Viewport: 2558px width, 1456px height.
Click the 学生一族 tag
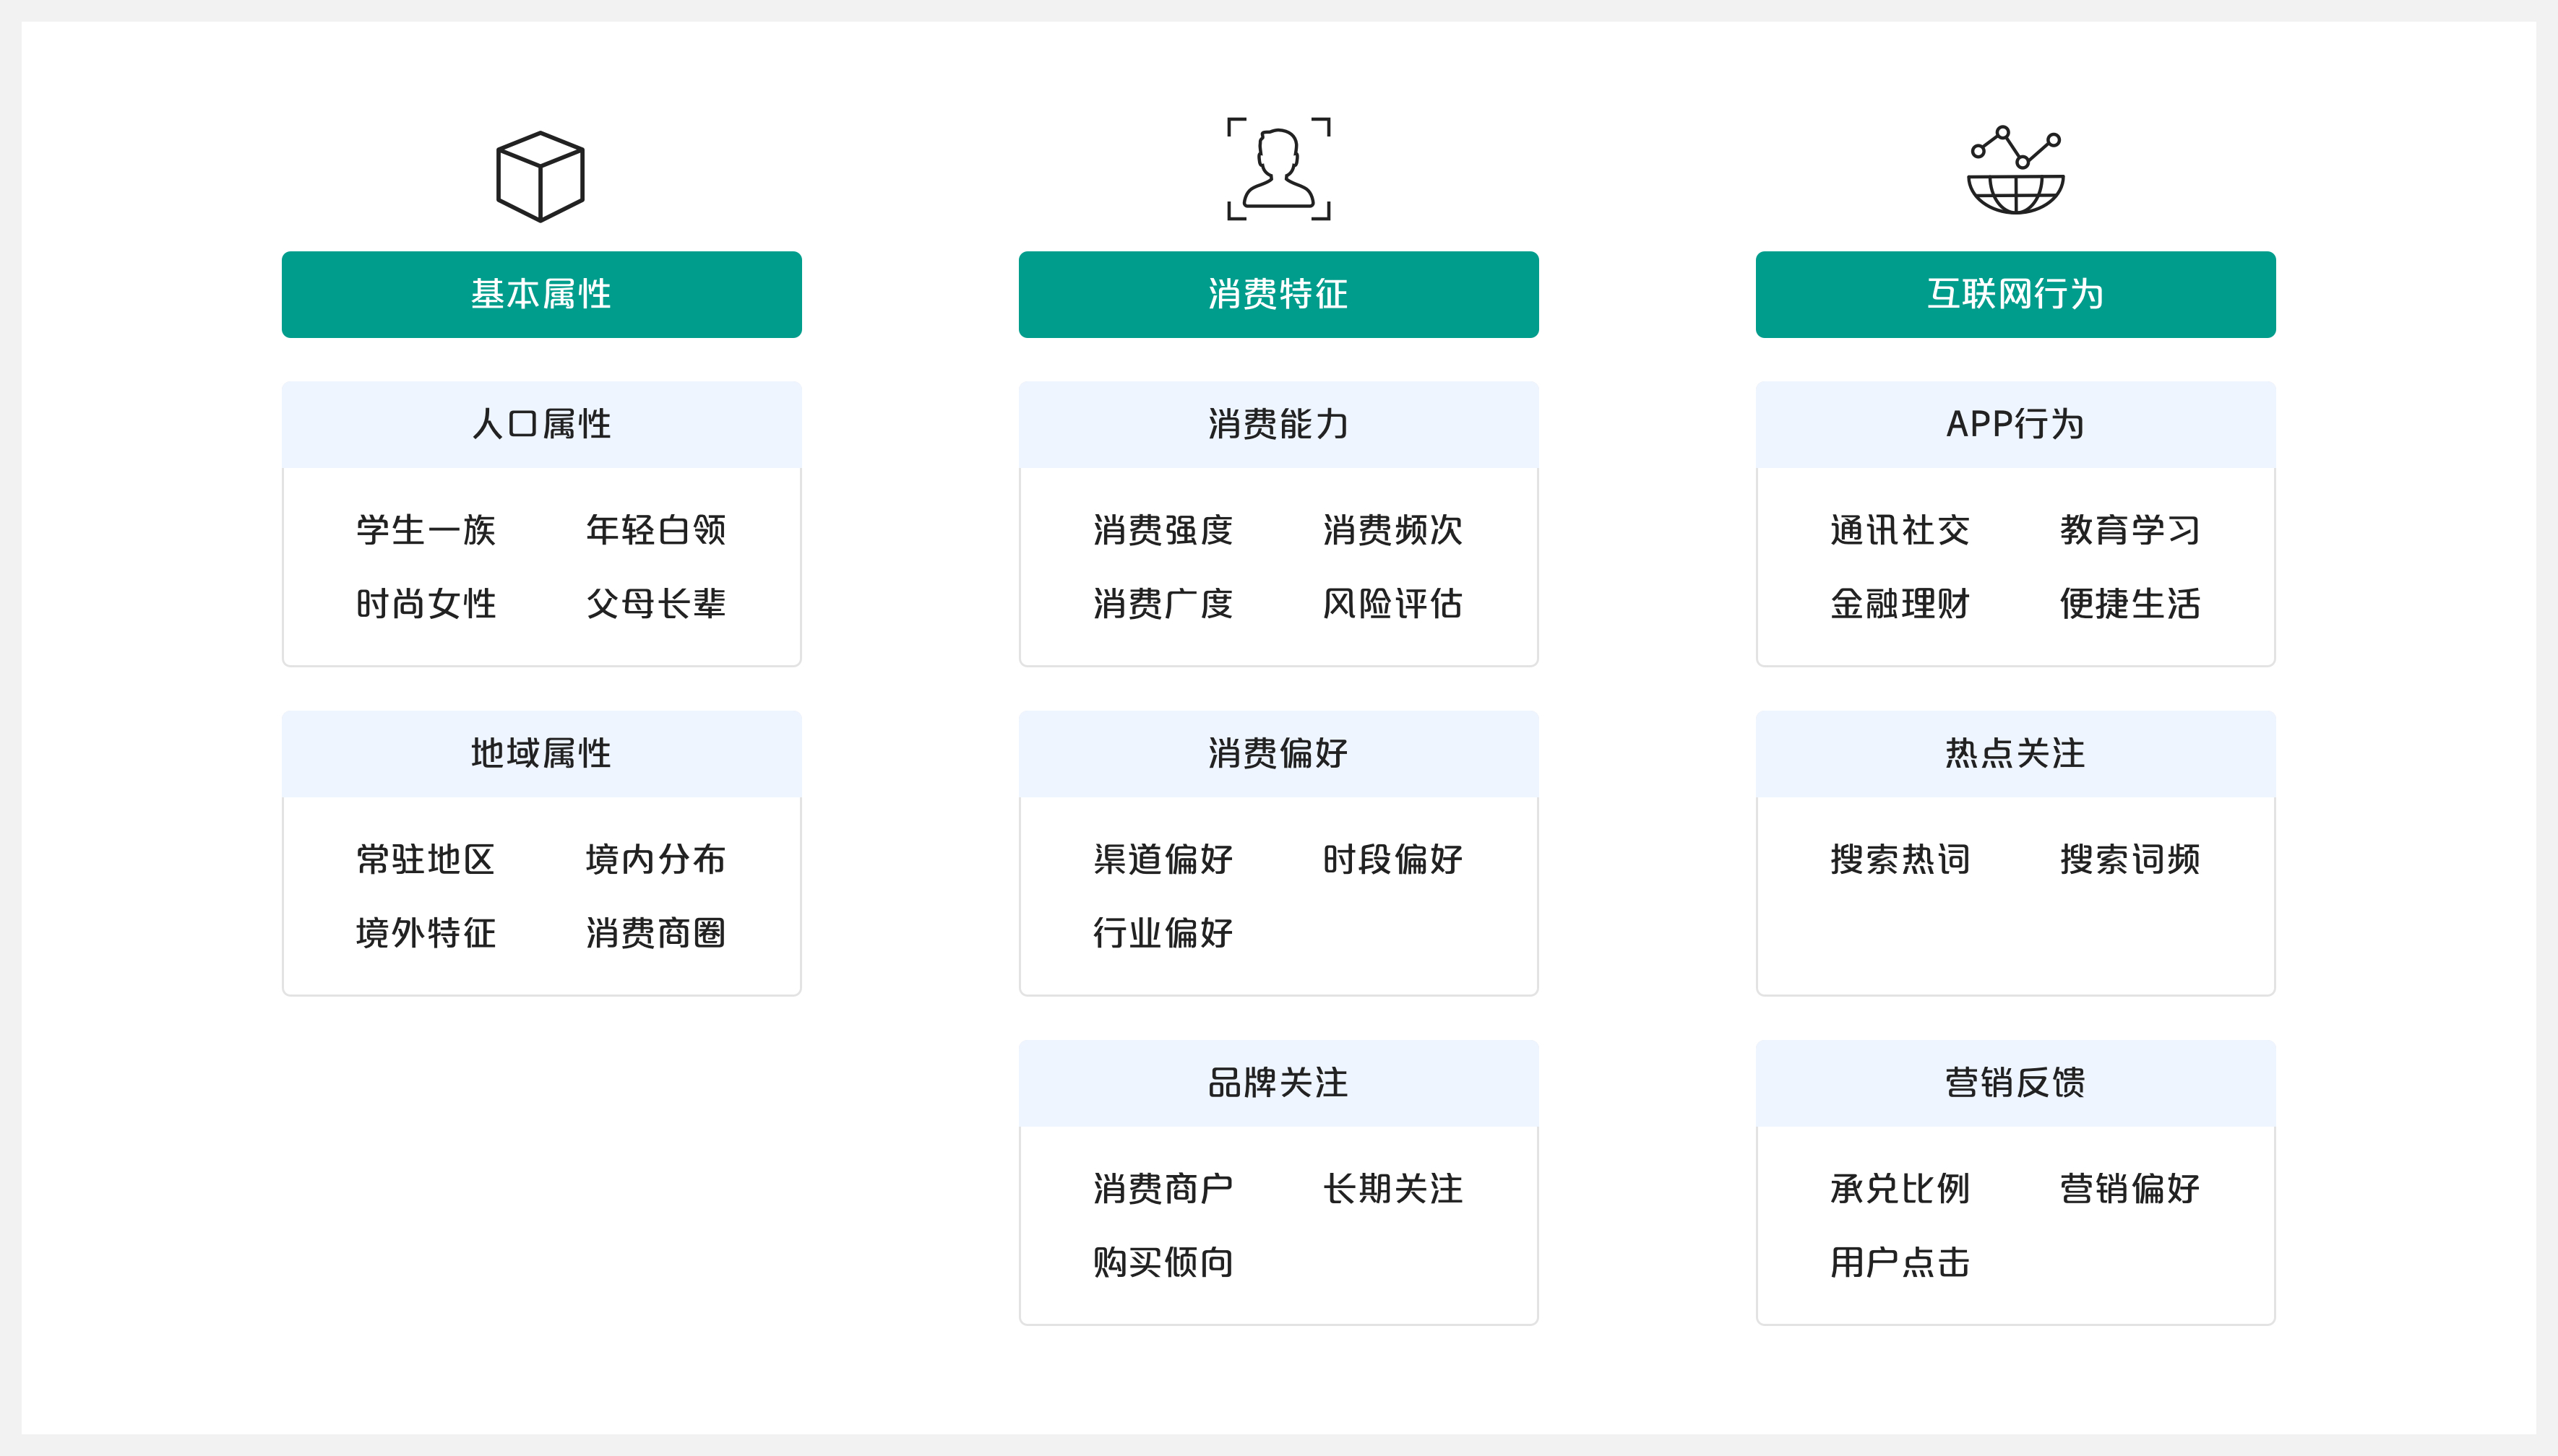(426, 530)
